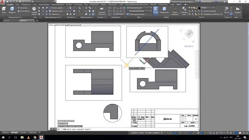Image resolution: width=249 pixels, height=140 pixels.
Task: Open VLC media player from the taskbar
Action: point(28,137)
